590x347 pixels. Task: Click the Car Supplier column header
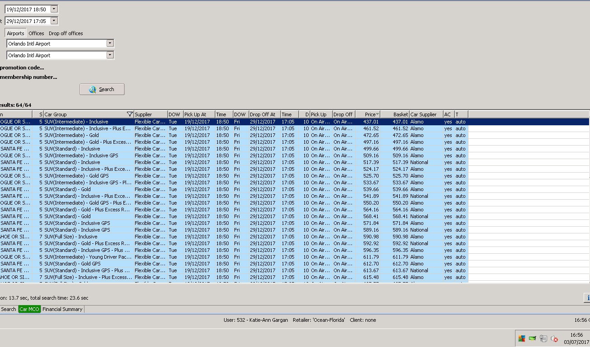426,114
